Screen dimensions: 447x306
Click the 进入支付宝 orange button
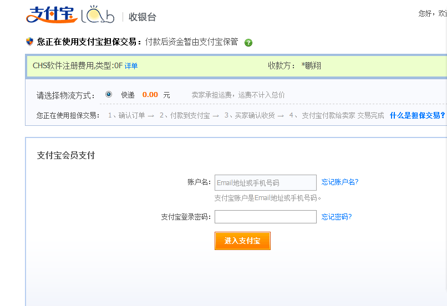click(x=242, y=241)
